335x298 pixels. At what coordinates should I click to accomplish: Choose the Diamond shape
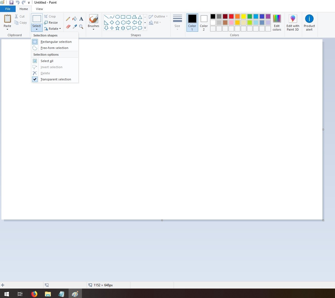[112, 23]
